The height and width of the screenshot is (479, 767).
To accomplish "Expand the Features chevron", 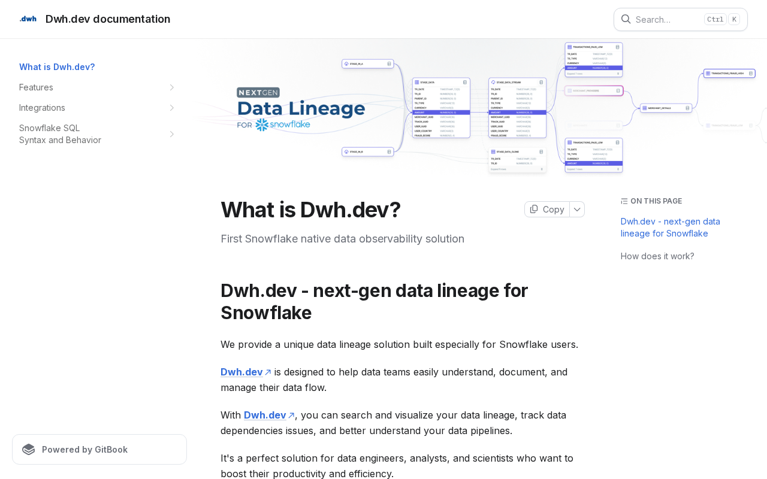I will 171,87.
